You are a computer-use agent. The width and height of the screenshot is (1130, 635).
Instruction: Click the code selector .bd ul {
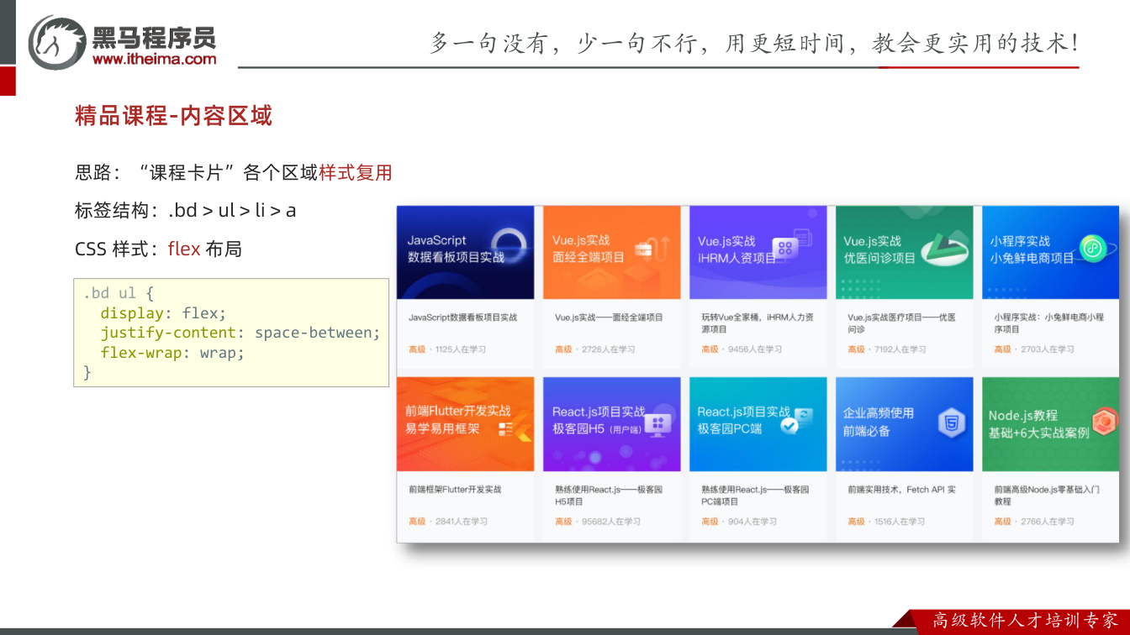click(x=119, y=293)
